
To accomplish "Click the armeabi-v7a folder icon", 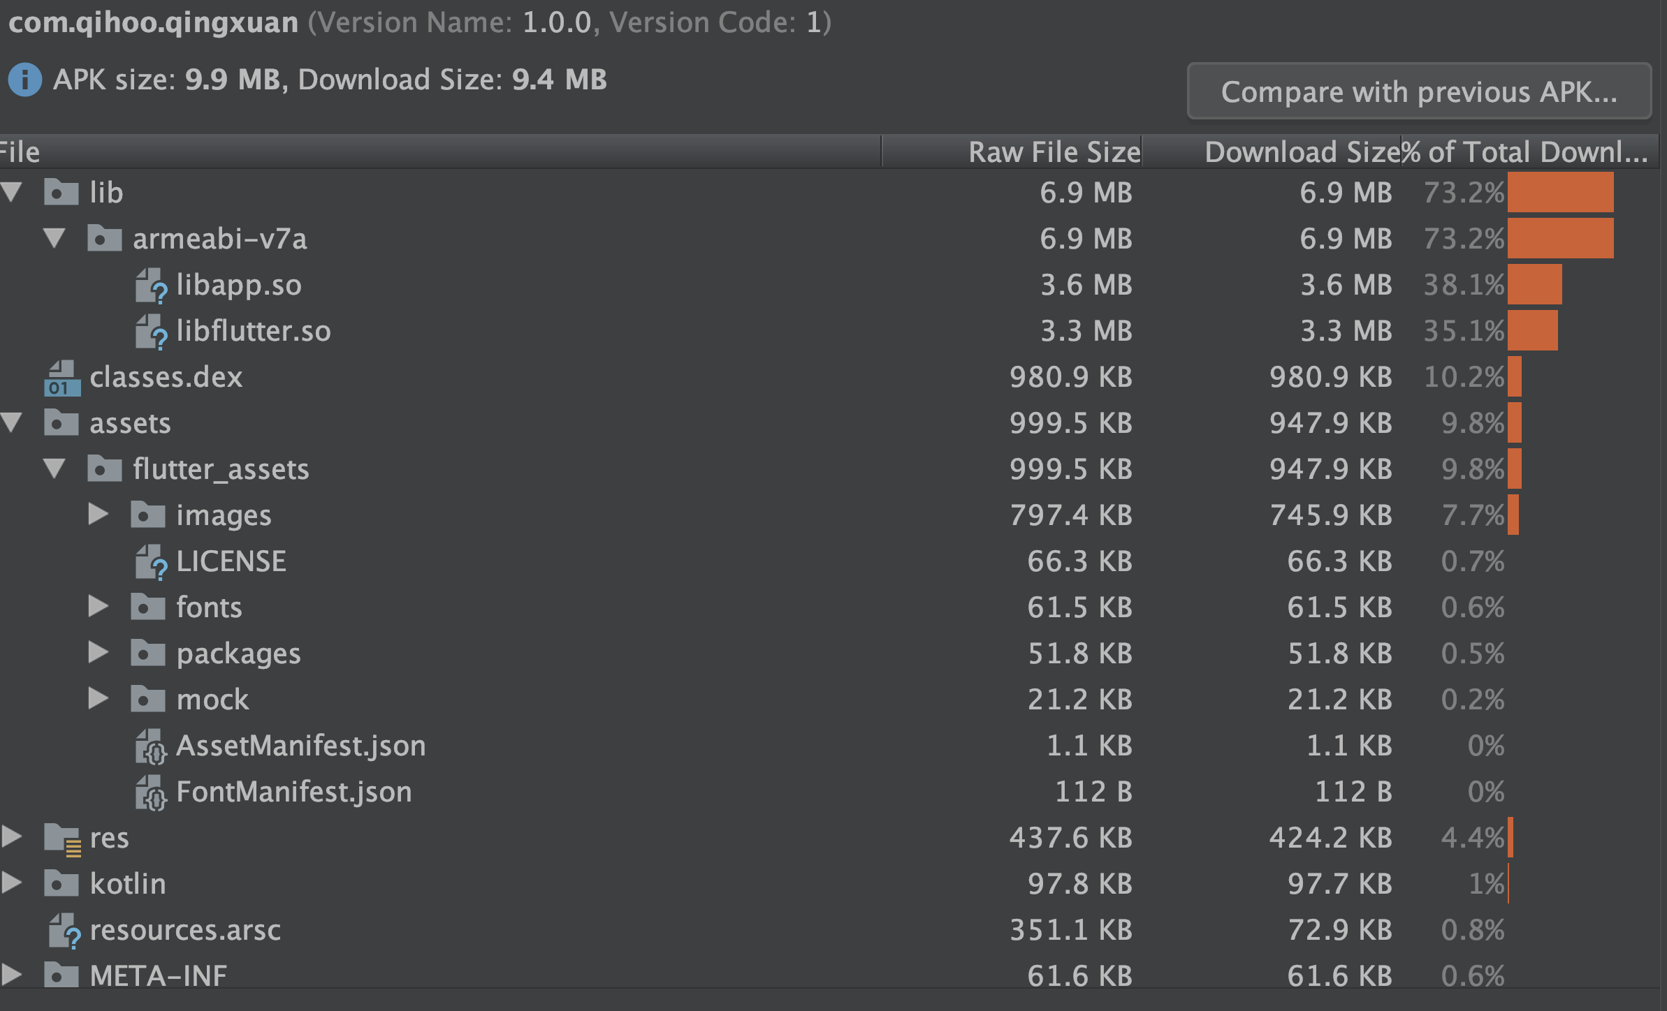I will coord(105,237).
